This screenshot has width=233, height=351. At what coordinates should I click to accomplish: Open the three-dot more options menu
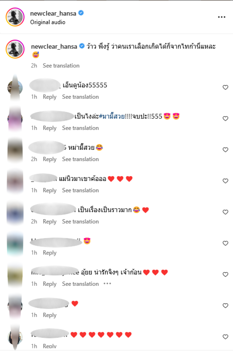point(222,17)
